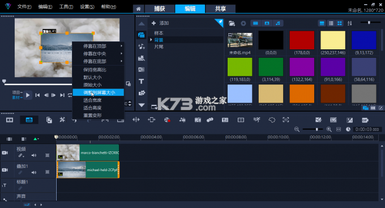Open the audio/sound library panel
Image resolution: width=385 pixels, height=208 pixels.
(141, 46)
